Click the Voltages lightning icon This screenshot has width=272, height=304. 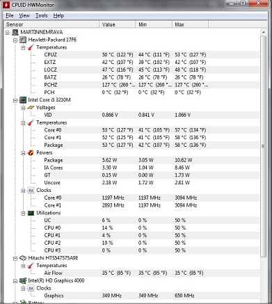coord(31,108)
